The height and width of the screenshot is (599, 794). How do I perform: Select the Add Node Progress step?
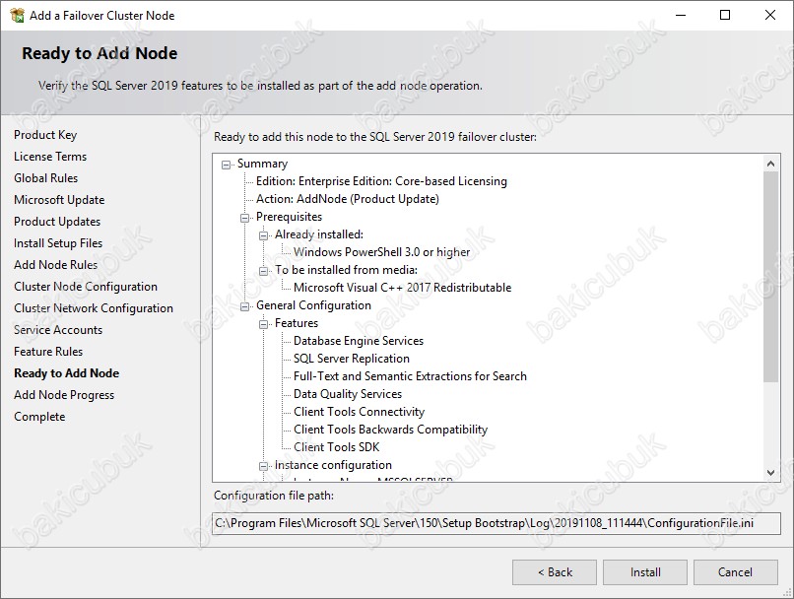(64, 395)
